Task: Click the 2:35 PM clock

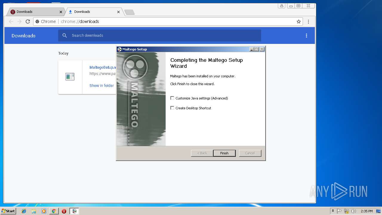Action: click(x=366, y=211)
